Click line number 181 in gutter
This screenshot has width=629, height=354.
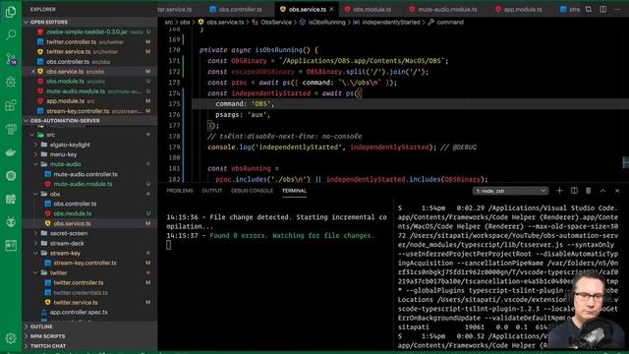(174, 168)
